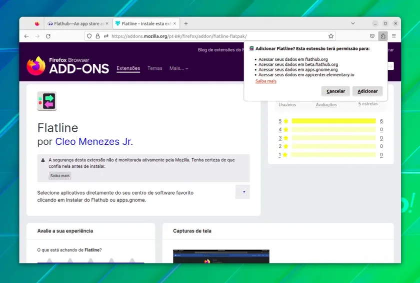Bookmark this page with the star icon

click(331, 36)
